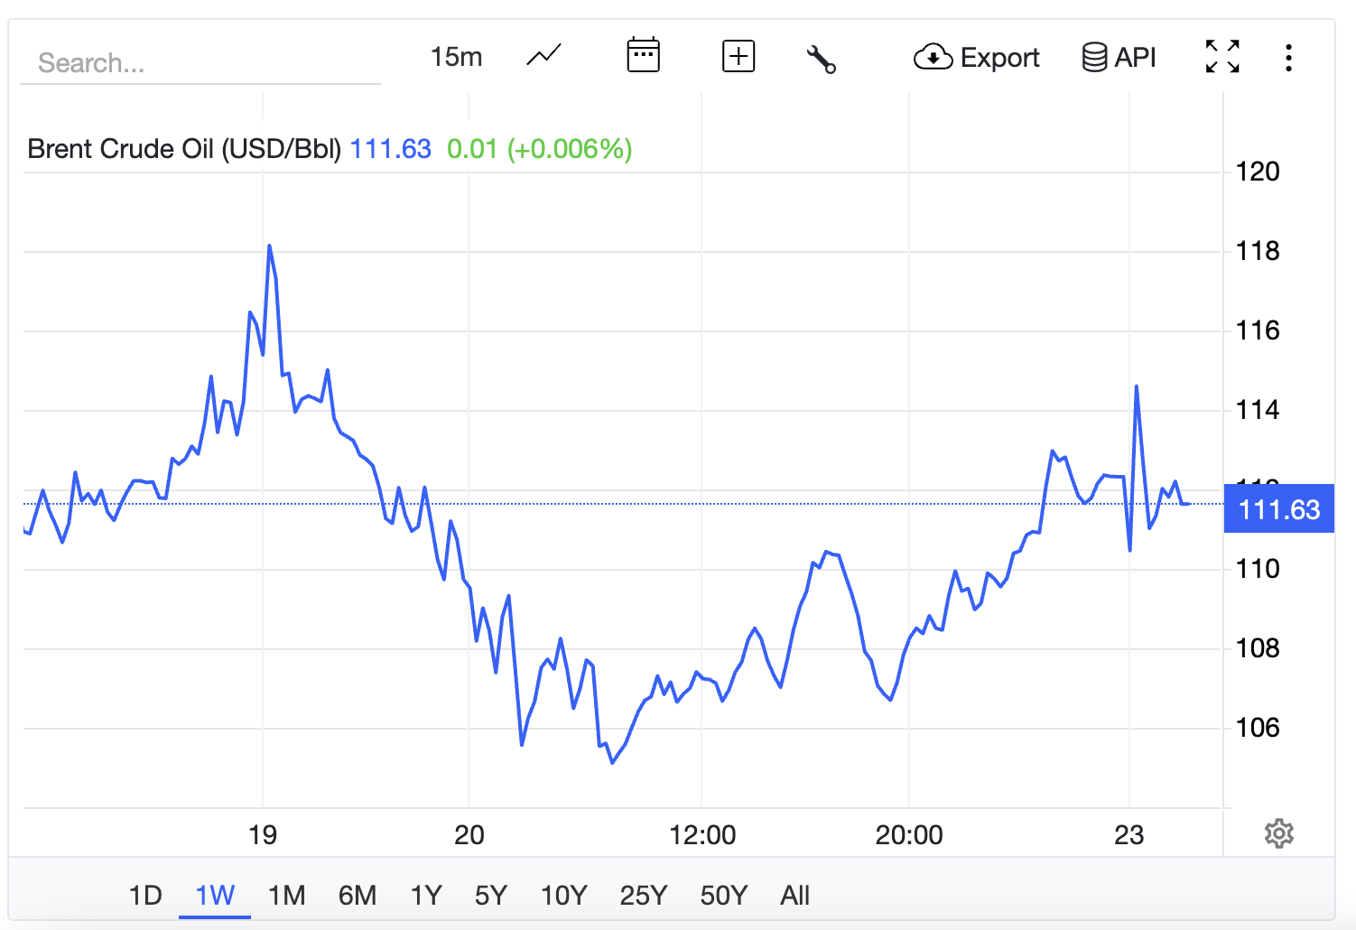The image size is (1356, 930).
Task: Select the 1D time range
Action: 145,895
